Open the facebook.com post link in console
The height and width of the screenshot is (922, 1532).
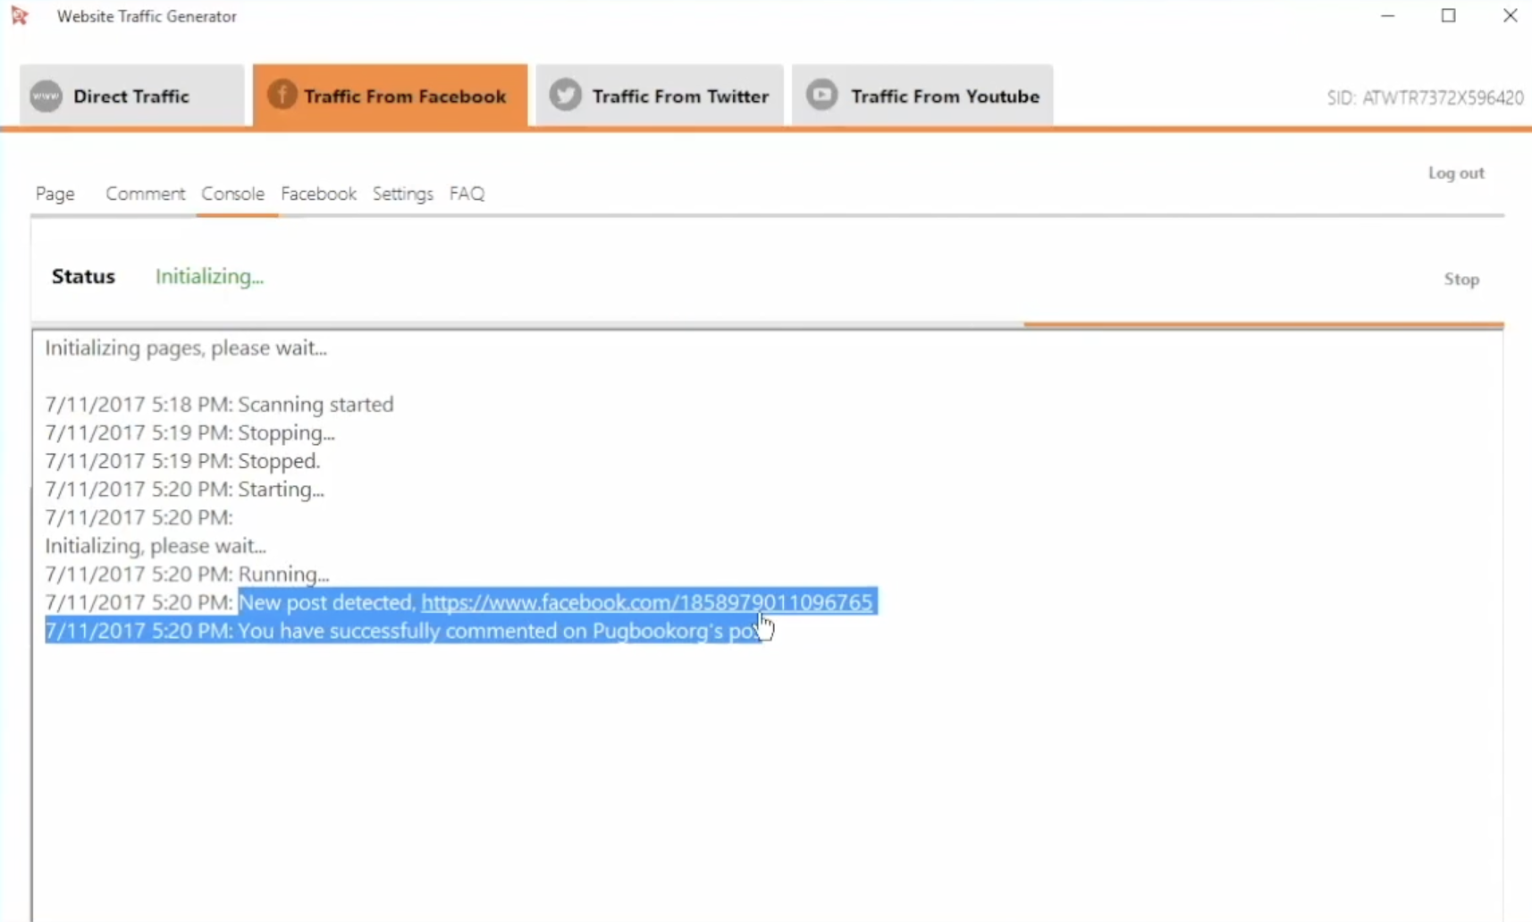pos(646,602)
